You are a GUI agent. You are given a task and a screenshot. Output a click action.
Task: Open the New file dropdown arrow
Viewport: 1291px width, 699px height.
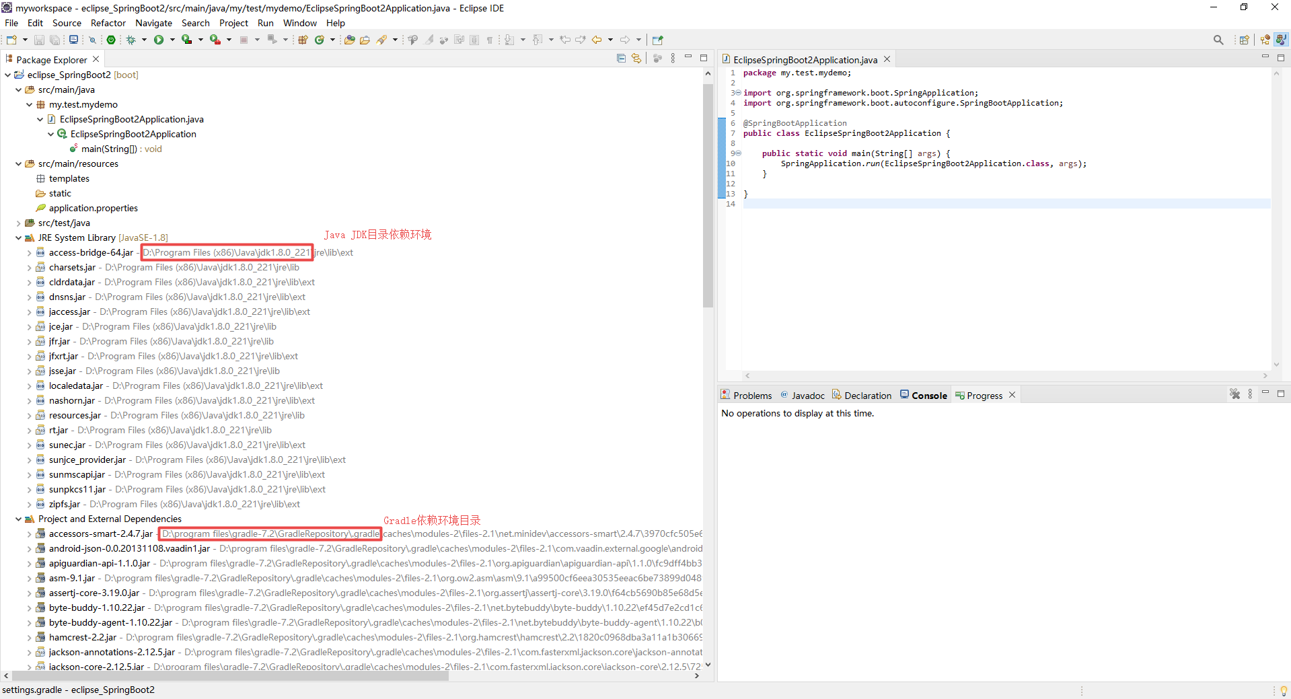[25, 40]
